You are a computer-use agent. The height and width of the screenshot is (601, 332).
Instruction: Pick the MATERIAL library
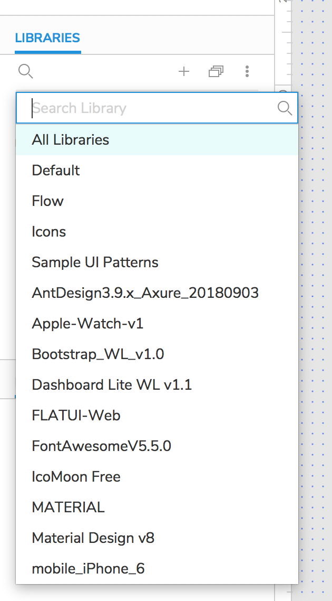coord(157,508)
